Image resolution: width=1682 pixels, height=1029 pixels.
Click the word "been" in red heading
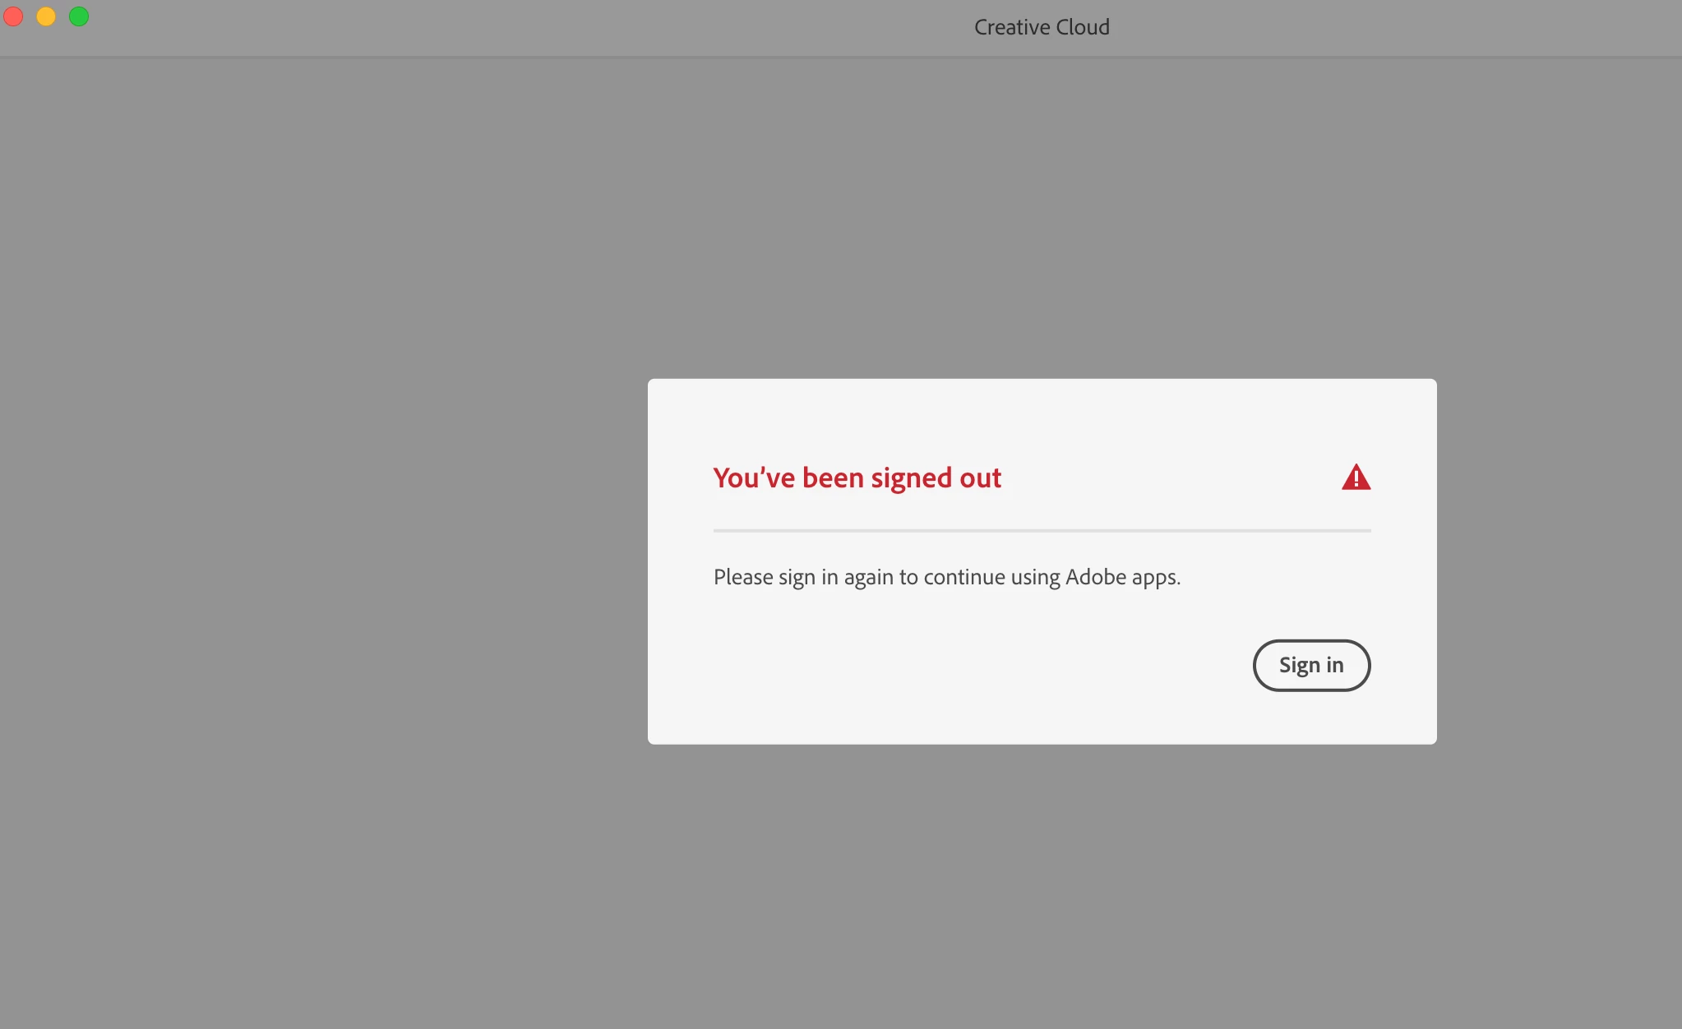[x=833, y=478]
